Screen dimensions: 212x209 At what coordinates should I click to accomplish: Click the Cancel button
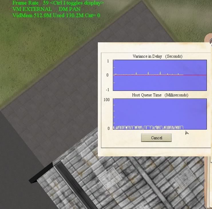[156, 138]
